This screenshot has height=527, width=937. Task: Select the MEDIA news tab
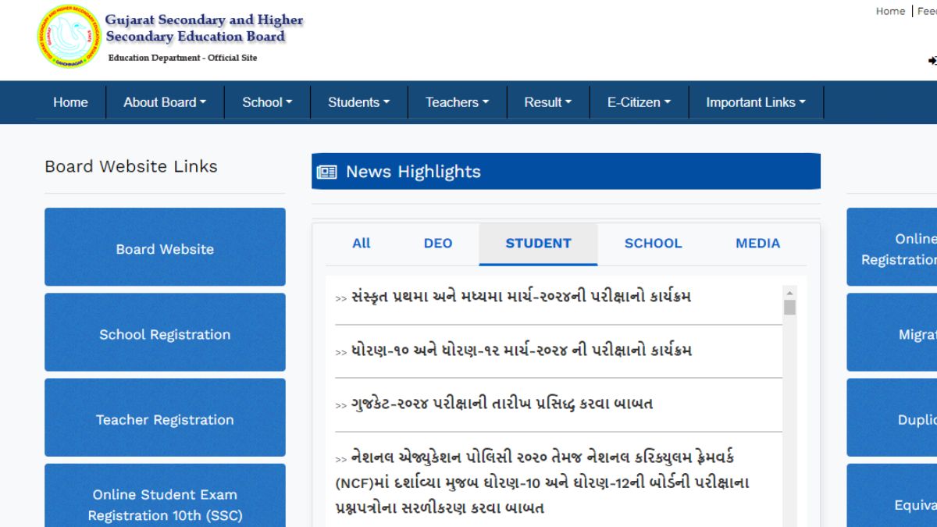757,244
